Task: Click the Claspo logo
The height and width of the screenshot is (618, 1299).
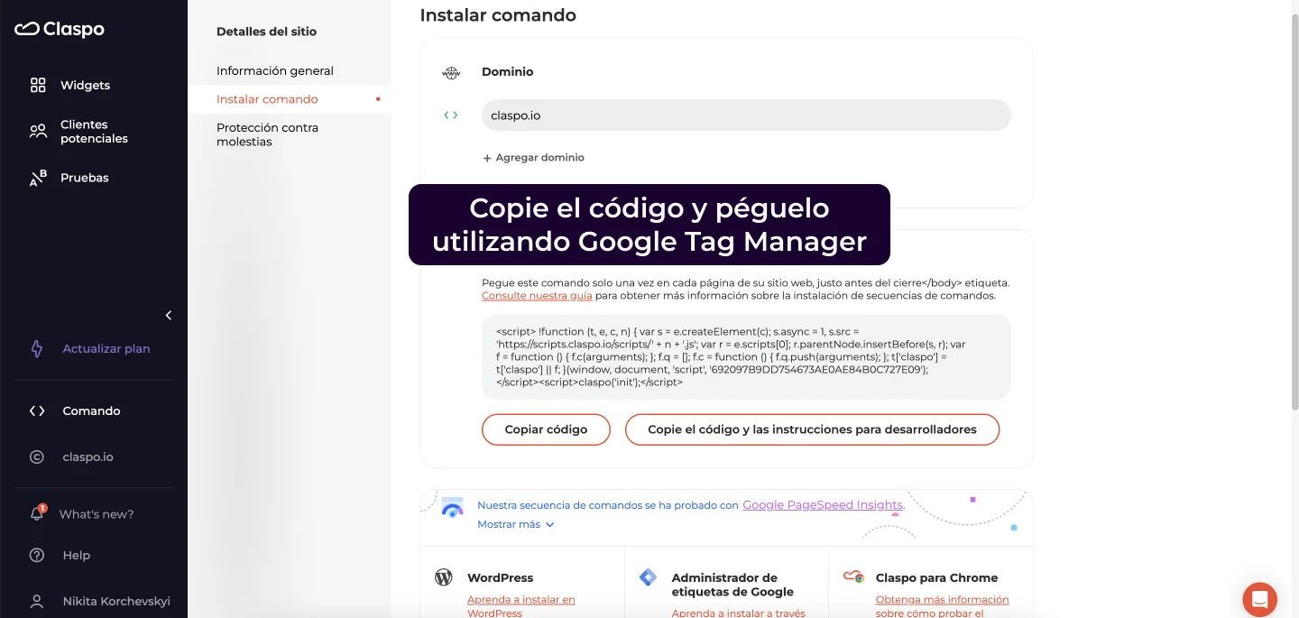Action: 60,30
